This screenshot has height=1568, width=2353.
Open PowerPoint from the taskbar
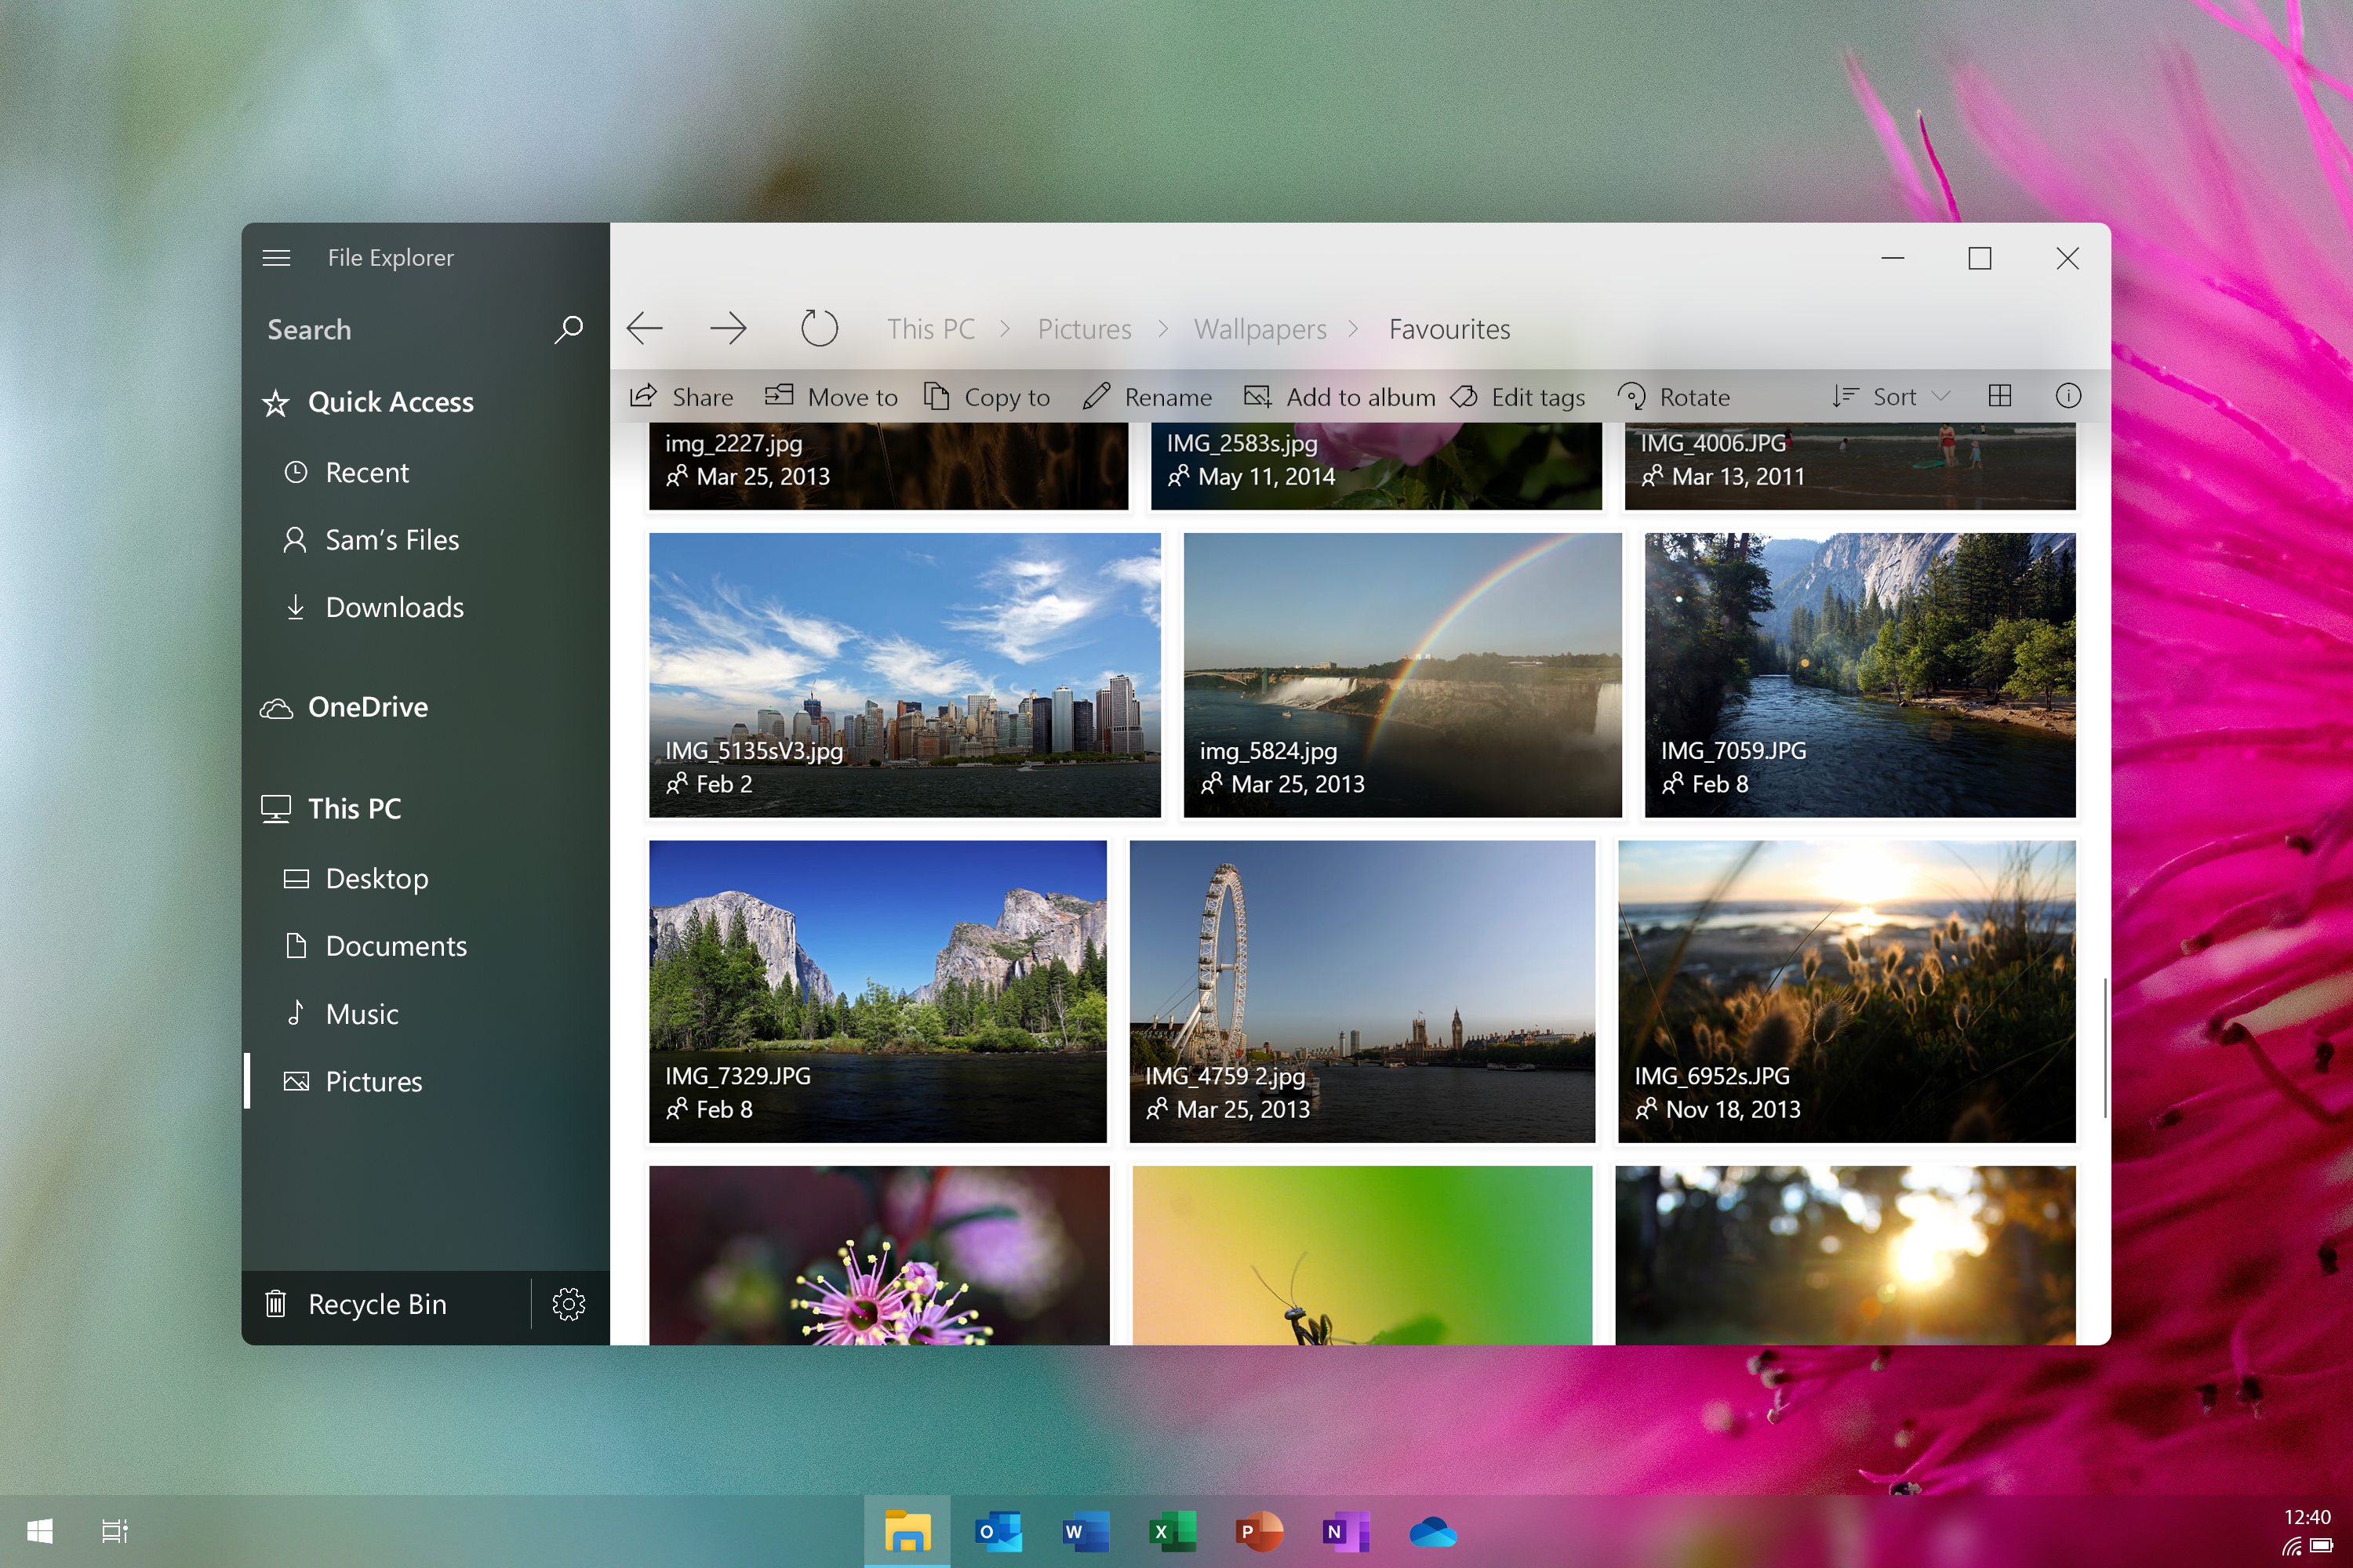pos(1259,1532)
